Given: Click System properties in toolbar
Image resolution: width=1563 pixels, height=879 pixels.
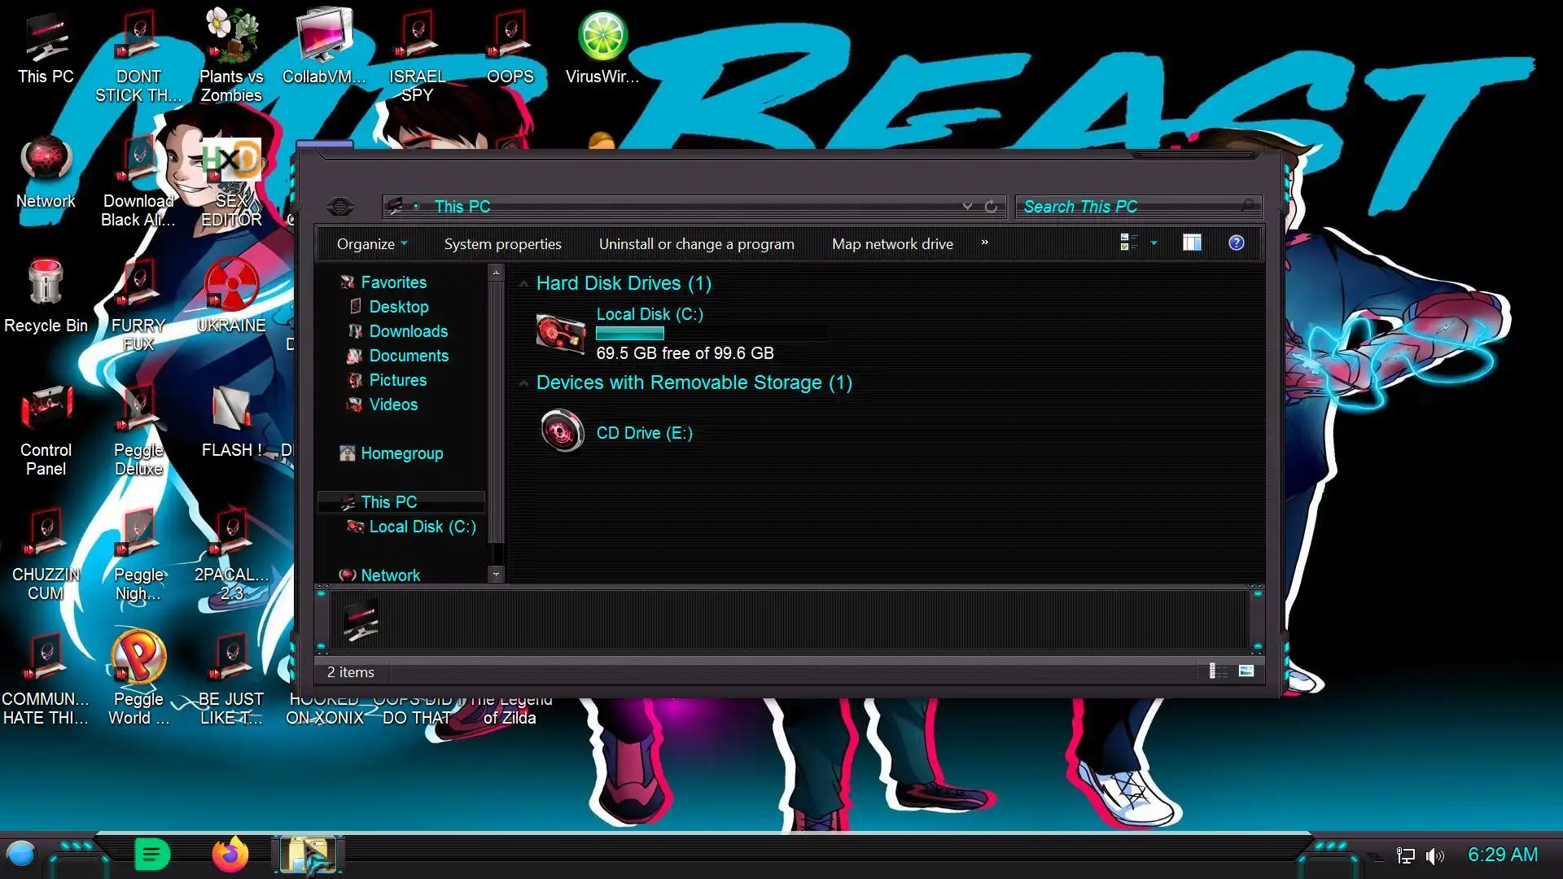Looking at the screenshot, I should click(x=502, y=244).
